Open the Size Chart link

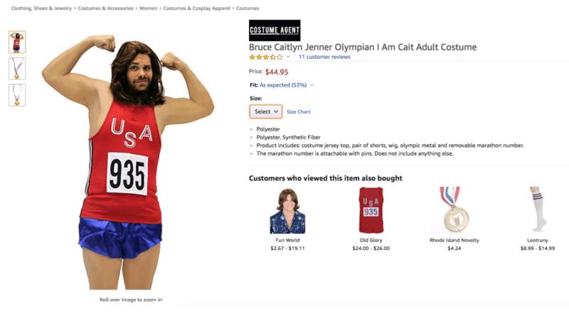pos(298,112)
